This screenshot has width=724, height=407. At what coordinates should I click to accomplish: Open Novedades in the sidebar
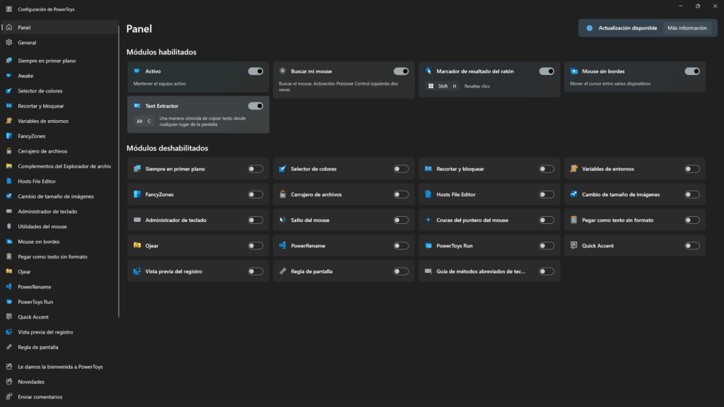[59, 382]
